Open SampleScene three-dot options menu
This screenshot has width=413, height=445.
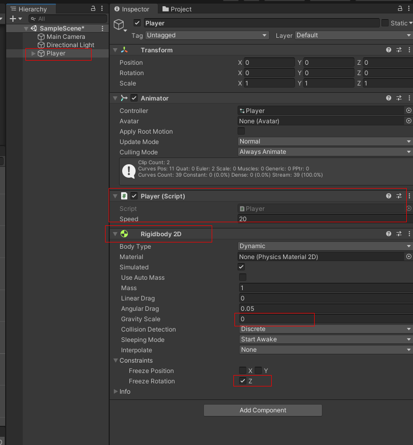click(102, 28)
